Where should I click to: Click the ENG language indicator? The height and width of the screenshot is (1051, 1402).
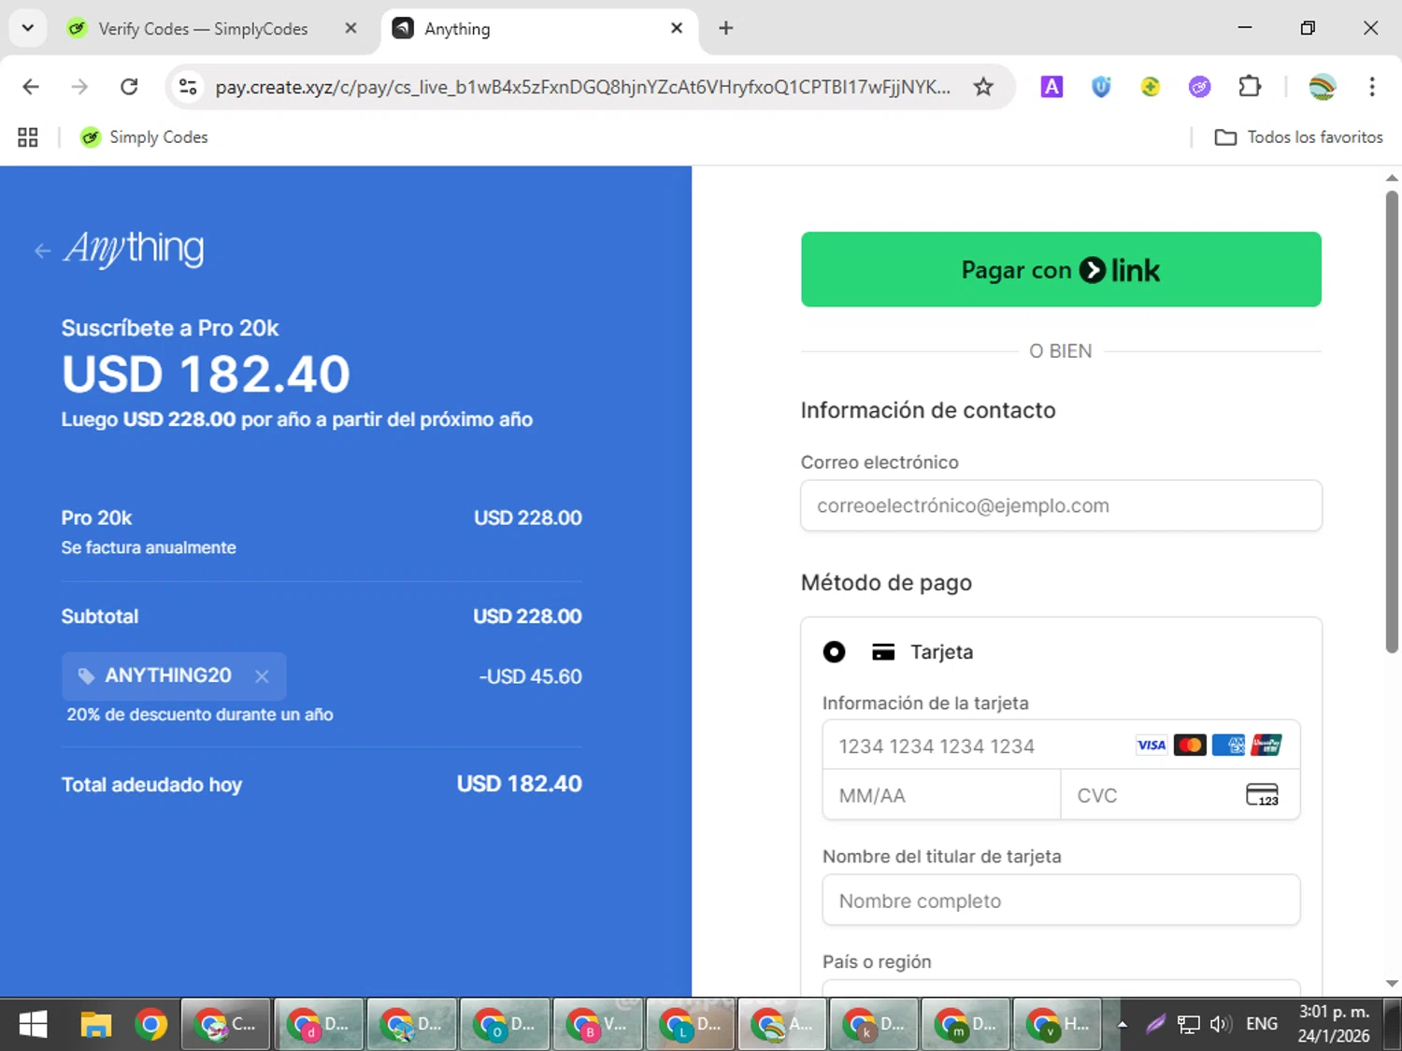pyautogui.click(x=1262, y=1024)
